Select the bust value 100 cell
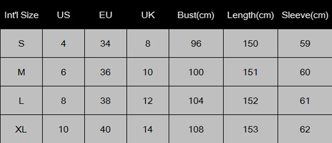The height and width of the screenshot is (143, 332). tap(196, 72)
